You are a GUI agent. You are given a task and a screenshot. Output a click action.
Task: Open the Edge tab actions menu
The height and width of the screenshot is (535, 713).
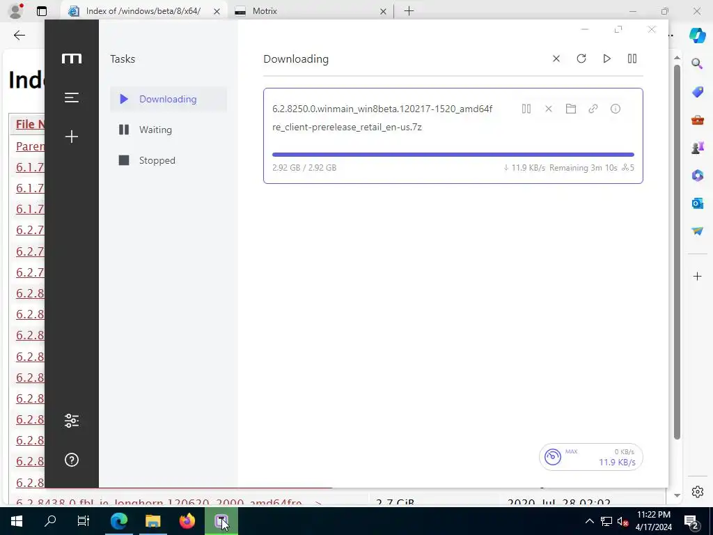coord(41,11)
